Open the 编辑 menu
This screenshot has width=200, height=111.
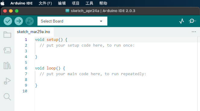[x=62, y=3]
